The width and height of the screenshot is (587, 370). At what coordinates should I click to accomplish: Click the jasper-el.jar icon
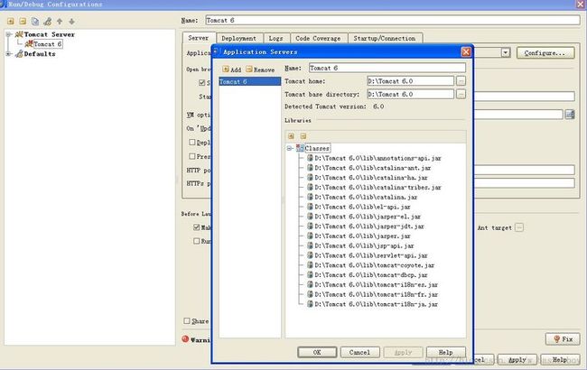tap(310, 217)
